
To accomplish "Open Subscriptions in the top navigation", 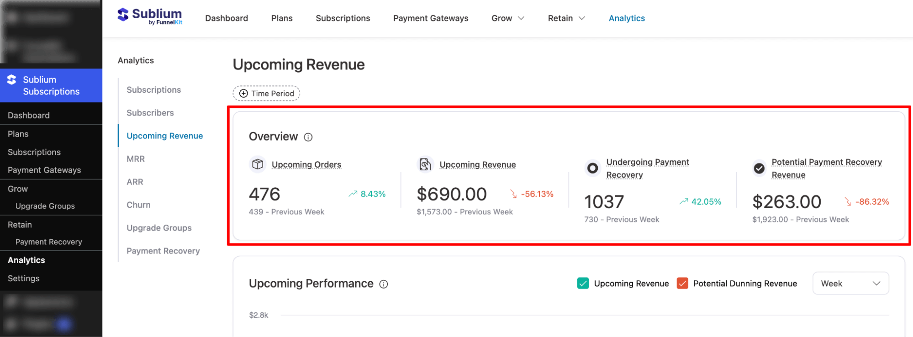I will [343, 18].
